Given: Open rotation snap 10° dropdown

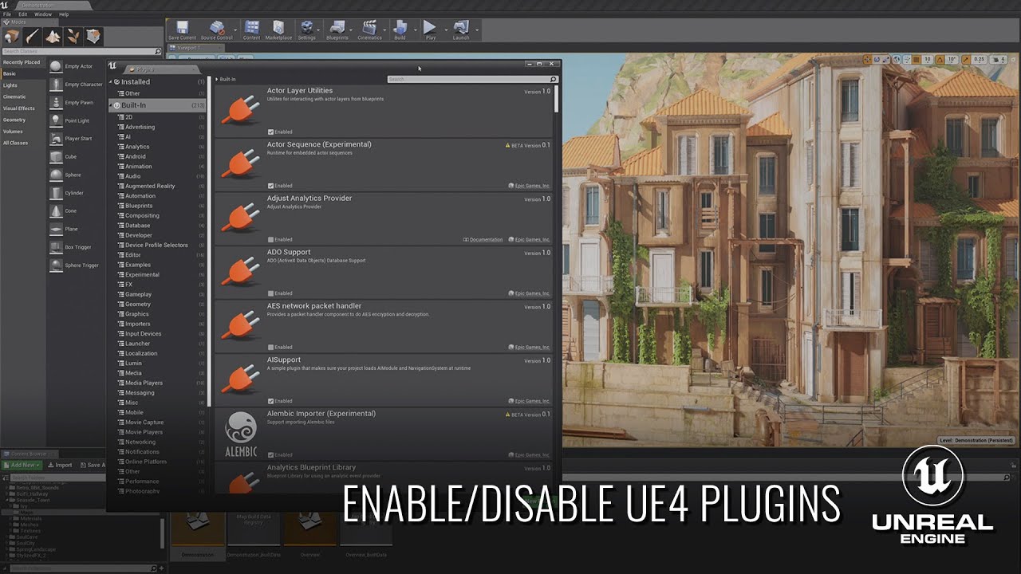Looking at the screenshot, I should point(952,59).
